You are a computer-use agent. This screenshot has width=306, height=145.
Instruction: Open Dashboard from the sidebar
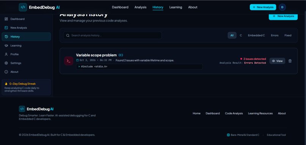click(x=26, y=19)
